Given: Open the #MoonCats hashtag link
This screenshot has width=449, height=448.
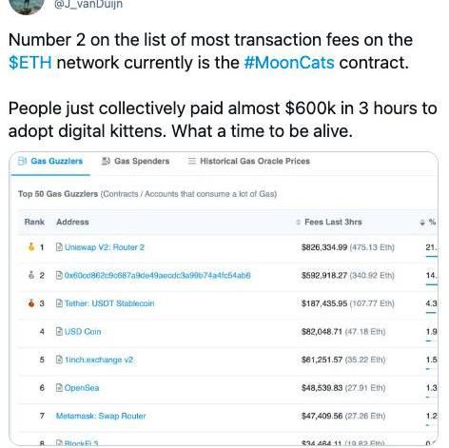Looking at the screenshot, I should click(289, 63).
